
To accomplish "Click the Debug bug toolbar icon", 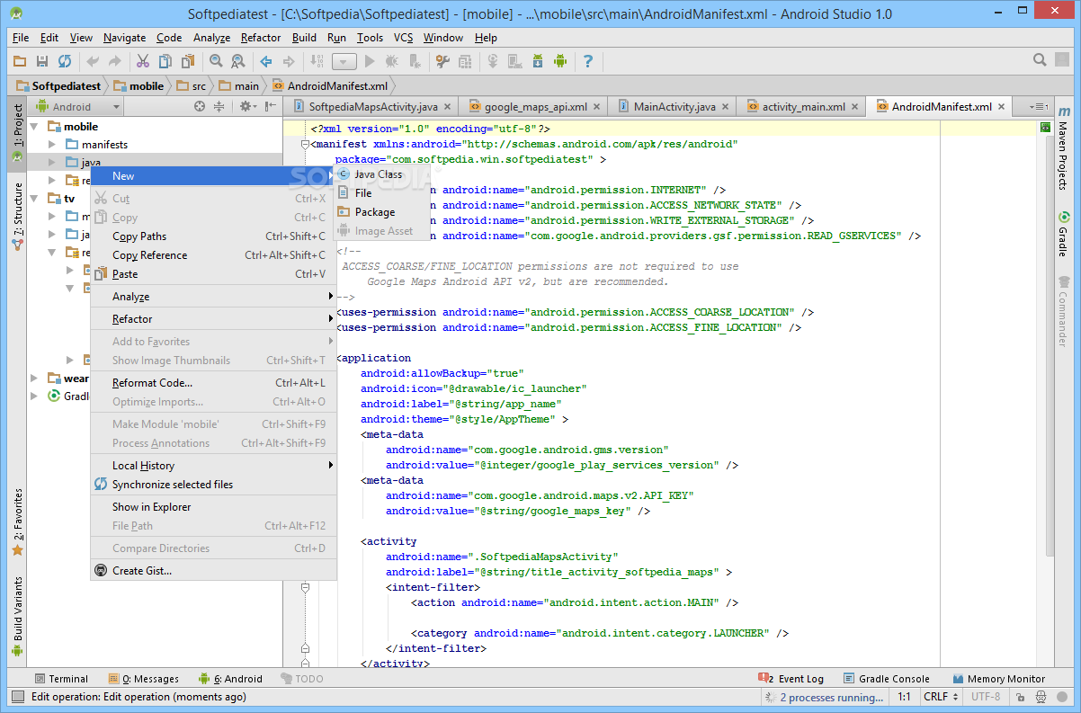I will pyautogui.click(x=392, y=61).
